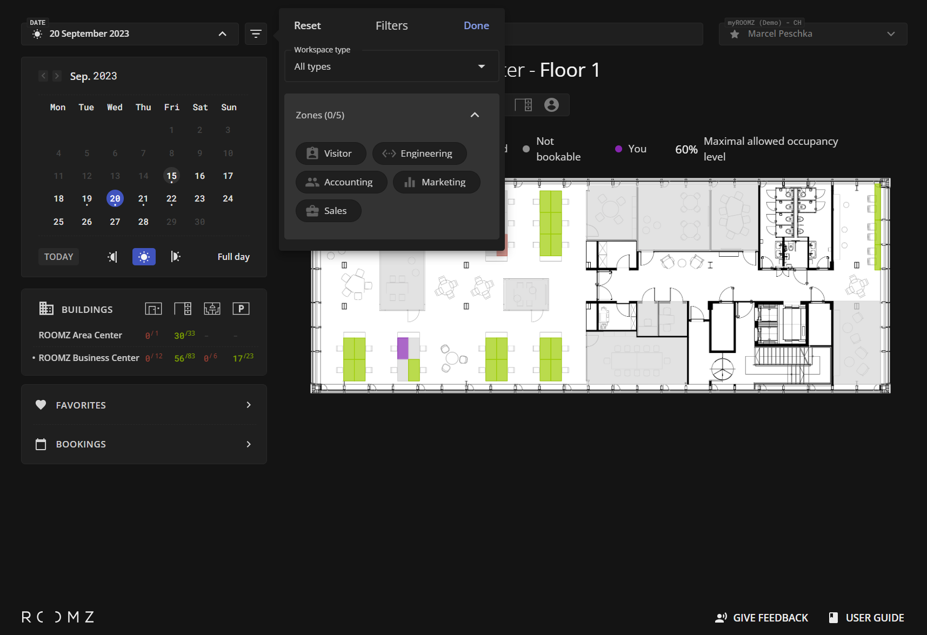
Task: Click the person profile icon above floor plan
Action: [x=551, y=105]
